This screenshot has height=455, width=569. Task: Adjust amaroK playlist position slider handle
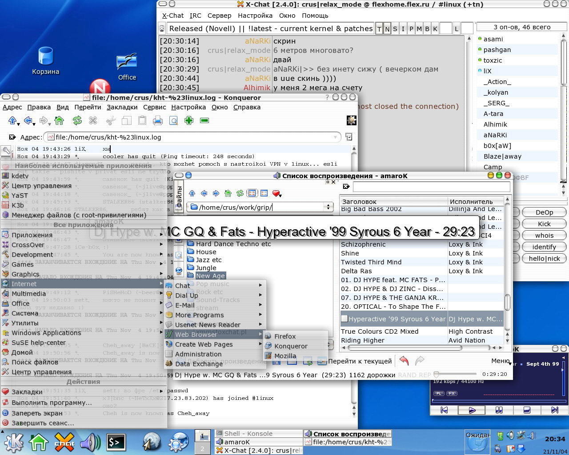point(436,375)
